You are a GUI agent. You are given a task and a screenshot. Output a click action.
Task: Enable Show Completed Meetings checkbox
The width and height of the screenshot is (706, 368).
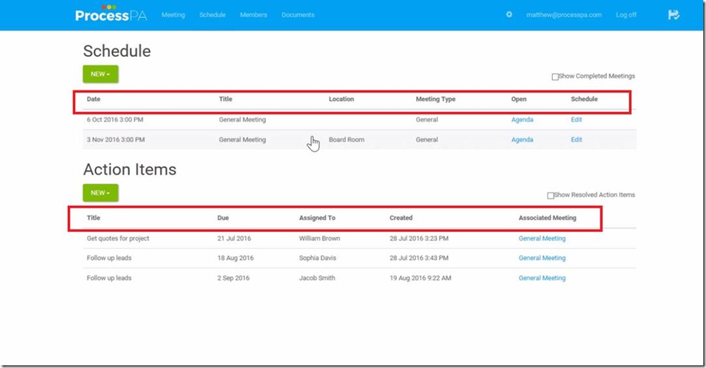pyautogui.click(x=555, y=77)
